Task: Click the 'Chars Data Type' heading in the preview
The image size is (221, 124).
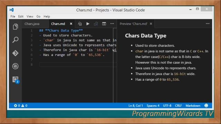Action: (x=146, y=36)
